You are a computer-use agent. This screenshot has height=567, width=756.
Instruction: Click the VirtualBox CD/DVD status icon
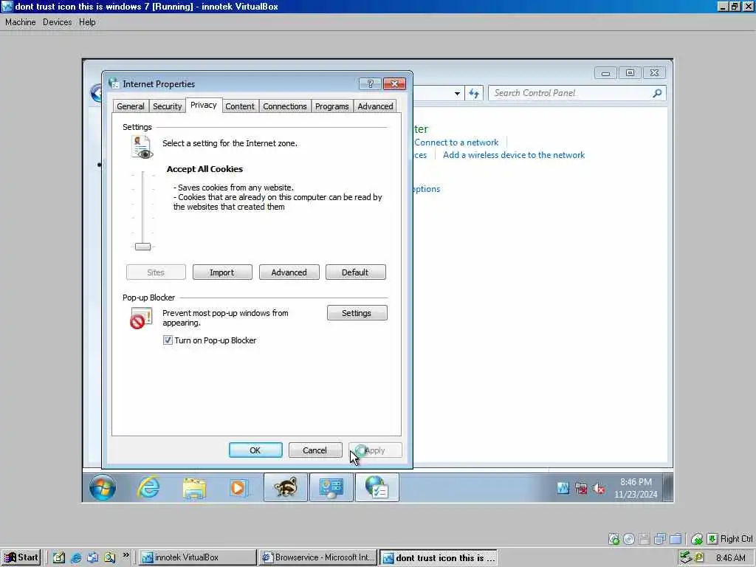click(629, 539)
